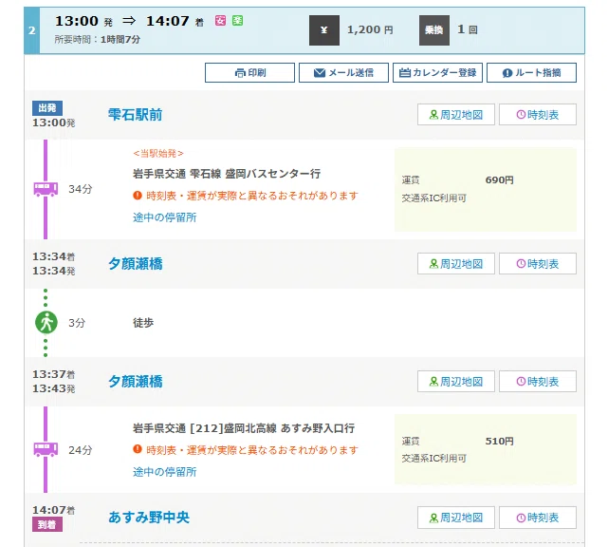Click the walking icon for 3分 leg
The image size is (608, 547).
pos(46,323)
